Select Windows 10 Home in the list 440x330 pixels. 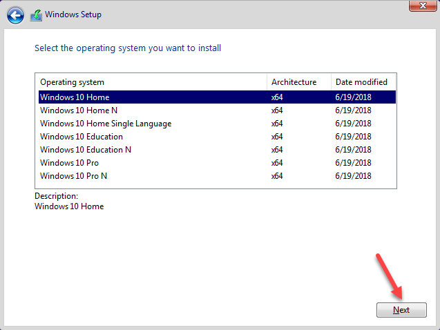tap(75, 97)
